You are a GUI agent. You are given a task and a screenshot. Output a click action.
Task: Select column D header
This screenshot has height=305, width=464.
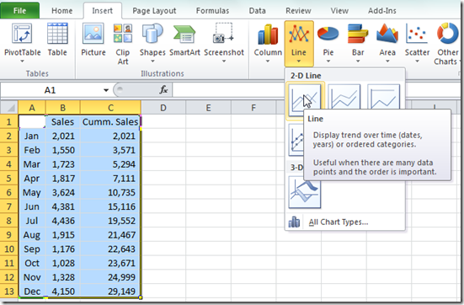(x=163, y=108)
